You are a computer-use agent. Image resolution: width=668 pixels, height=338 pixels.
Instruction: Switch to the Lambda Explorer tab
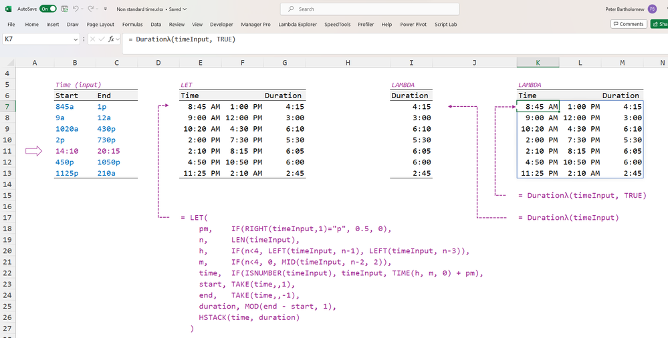click(298, 24)
